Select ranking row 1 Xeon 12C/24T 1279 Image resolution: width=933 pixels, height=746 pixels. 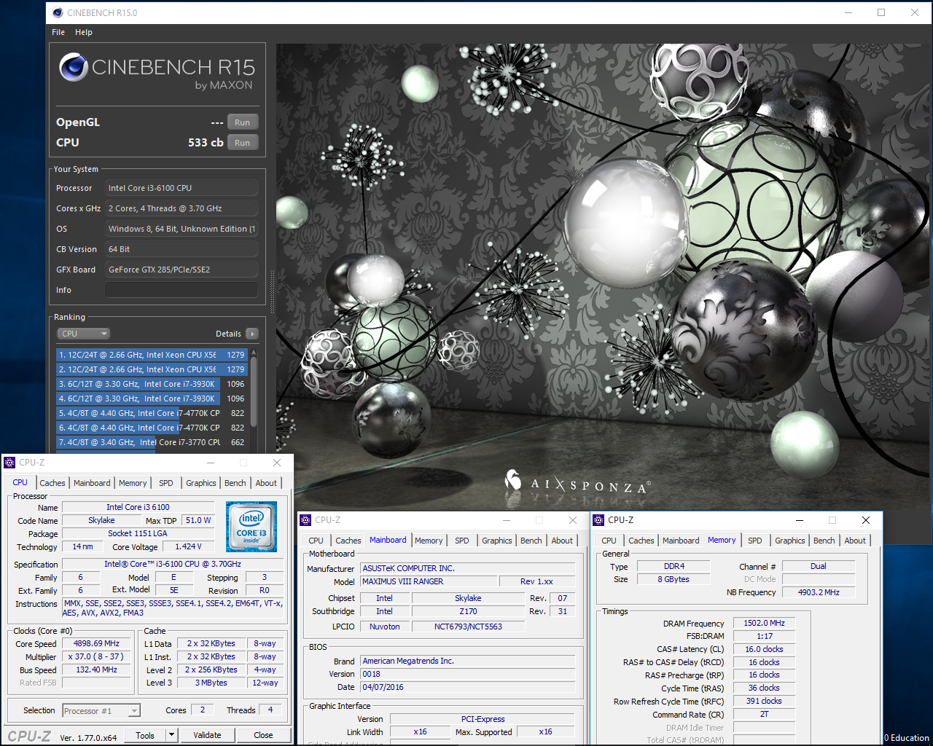[x=152, y=355]
